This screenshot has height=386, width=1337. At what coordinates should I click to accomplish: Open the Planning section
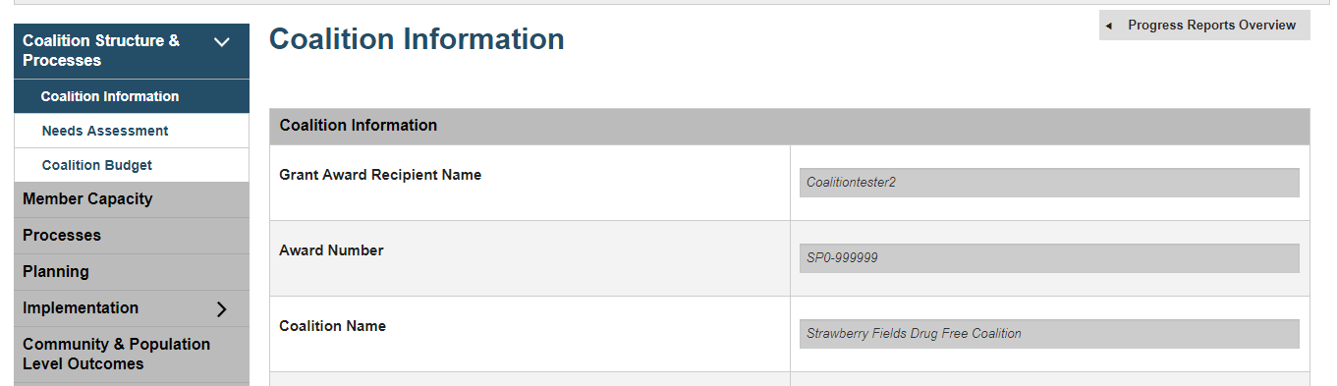coord(132,272)
